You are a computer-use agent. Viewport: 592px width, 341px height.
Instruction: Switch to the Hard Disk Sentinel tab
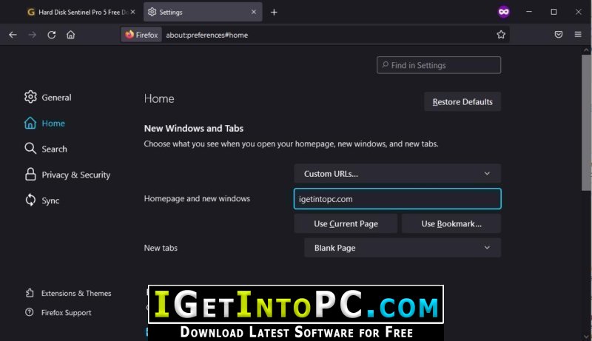coord(78,12)
